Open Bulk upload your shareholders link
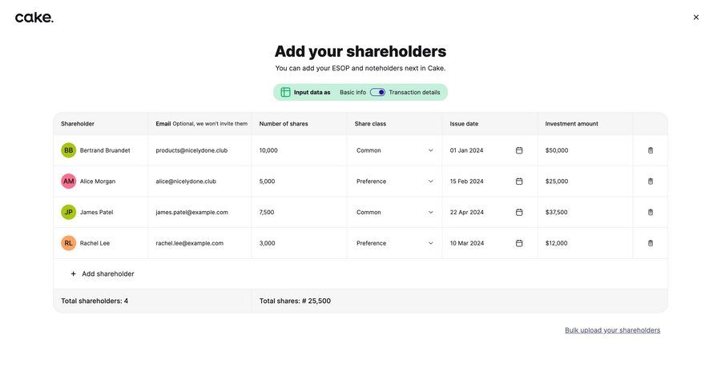The height and width of the screenshot is (387, 721). 612,330
